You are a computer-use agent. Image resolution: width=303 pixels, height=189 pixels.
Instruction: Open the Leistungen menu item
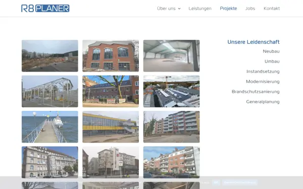coord(200,9)
